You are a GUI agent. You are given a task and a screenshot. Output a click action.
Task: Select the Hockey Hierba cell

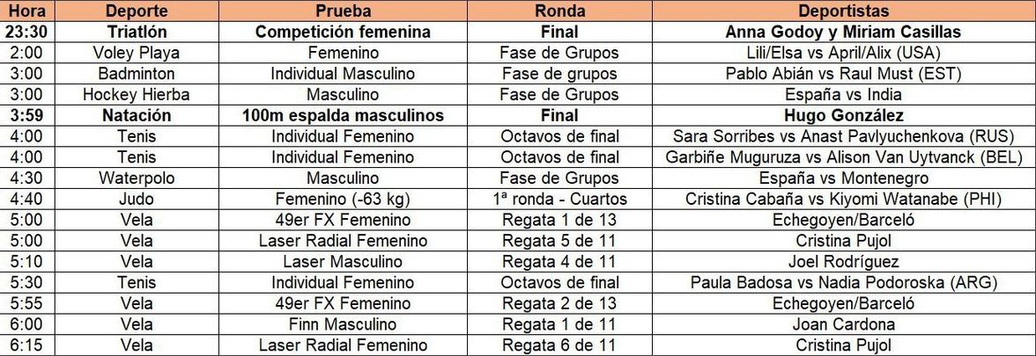pyautogui.click(x=137, y=94)
